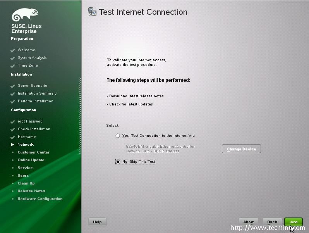Viewport: 309px width, 233px height.
Task: Select the Server Scenario step
Action: coord(33,85)
